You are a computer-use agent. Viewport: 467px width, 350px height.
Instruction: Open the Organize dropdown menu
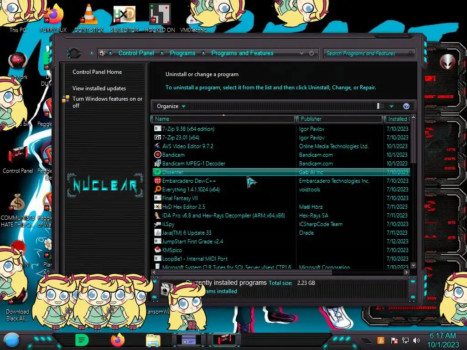point(171,106)
